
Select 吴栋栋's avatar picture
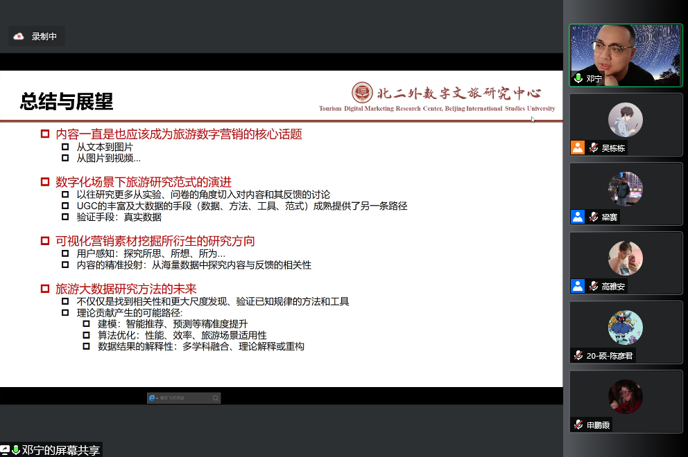pyautogui.click(x=626, y=120)
